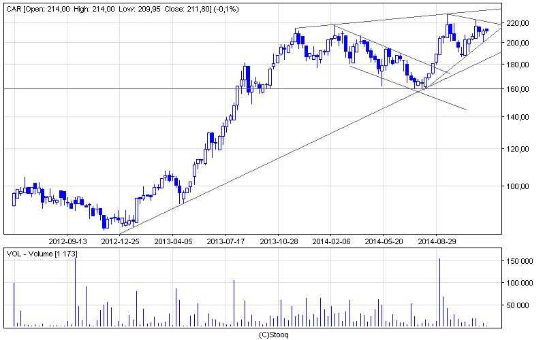Click the 160,00 price axis label
This screenshot has height=340, width=545.
pyautogui.click(x=518, y=89)
